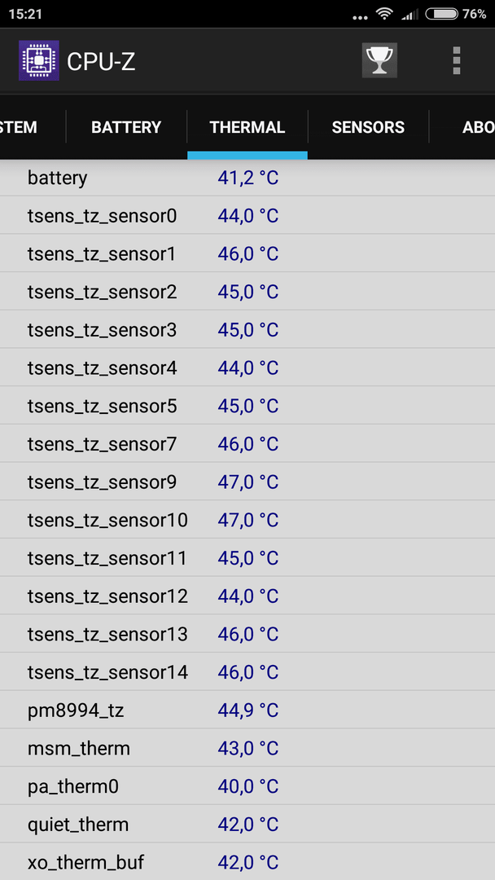Select the msm_therm row
This screenshot has height=880, width=495.
pyautogui.click(x=247, y=749)
